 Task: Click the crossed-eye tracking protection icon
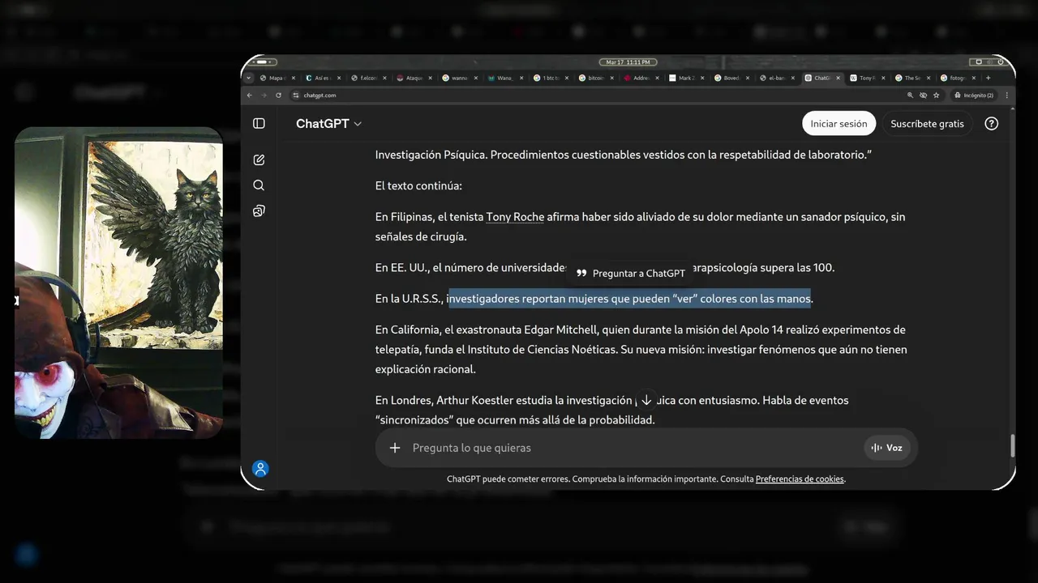click(923, 95)
